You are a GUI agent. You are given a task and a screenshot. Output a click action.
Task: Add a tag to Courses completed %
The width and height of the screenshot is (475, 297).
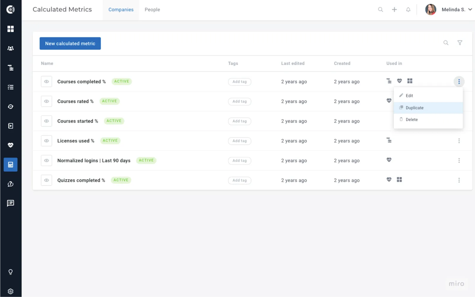240,82
